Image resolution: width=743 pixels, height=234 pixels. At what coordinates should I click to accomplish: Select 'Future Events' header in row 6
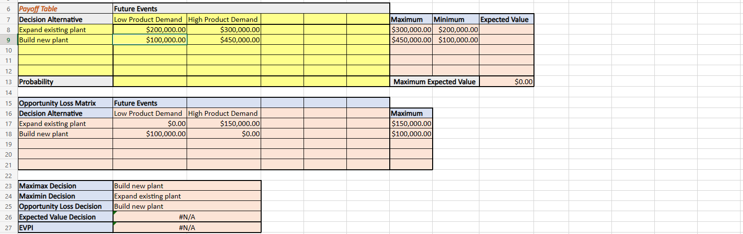click(150, 9)
